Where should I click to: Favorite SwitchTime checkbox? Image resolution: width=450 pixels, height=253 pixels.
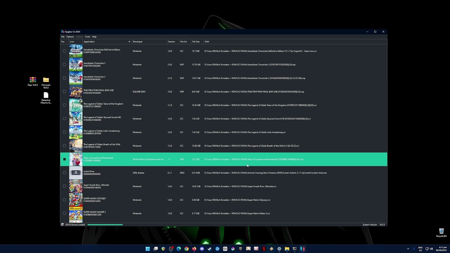[64, 173]
